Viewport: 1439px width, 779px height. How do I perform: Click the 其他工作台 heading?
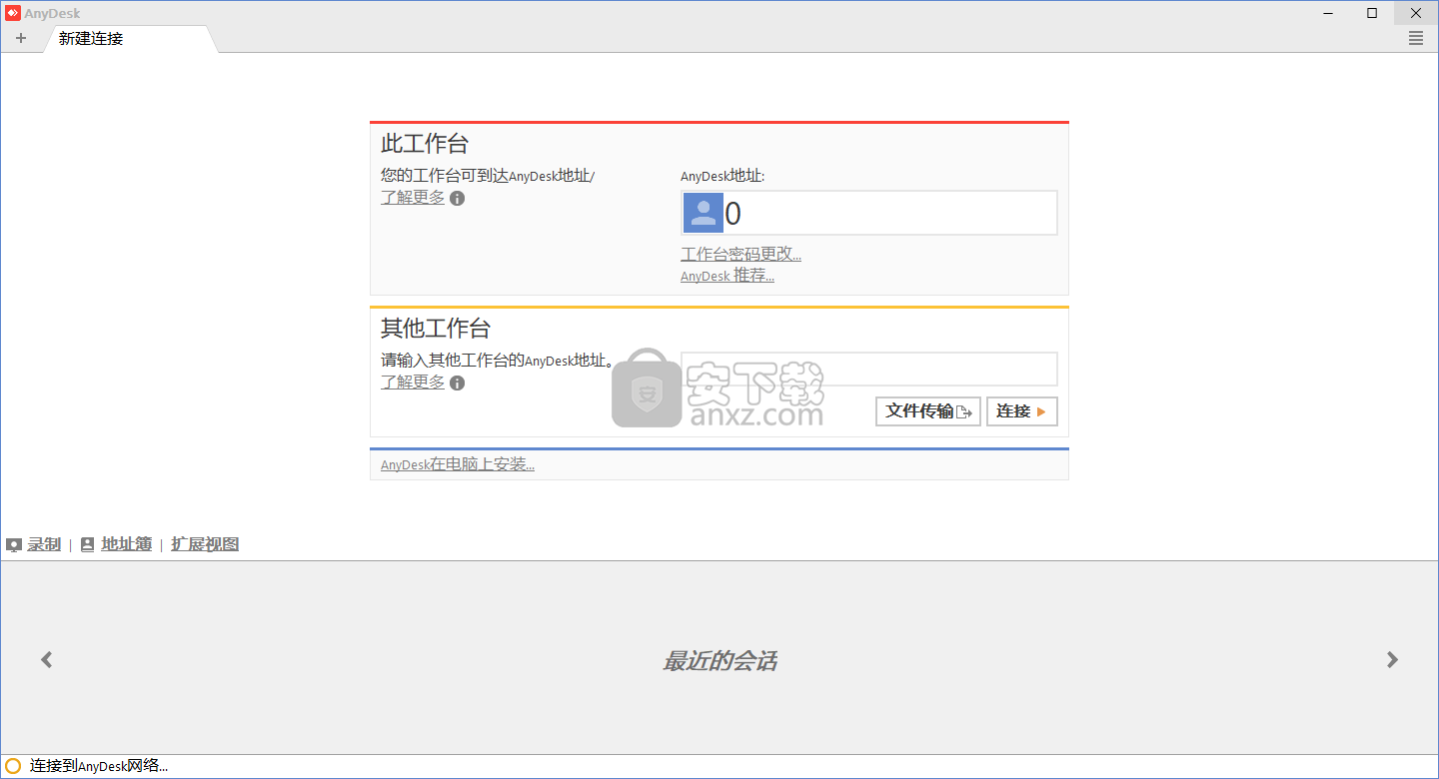pos(436,328)
